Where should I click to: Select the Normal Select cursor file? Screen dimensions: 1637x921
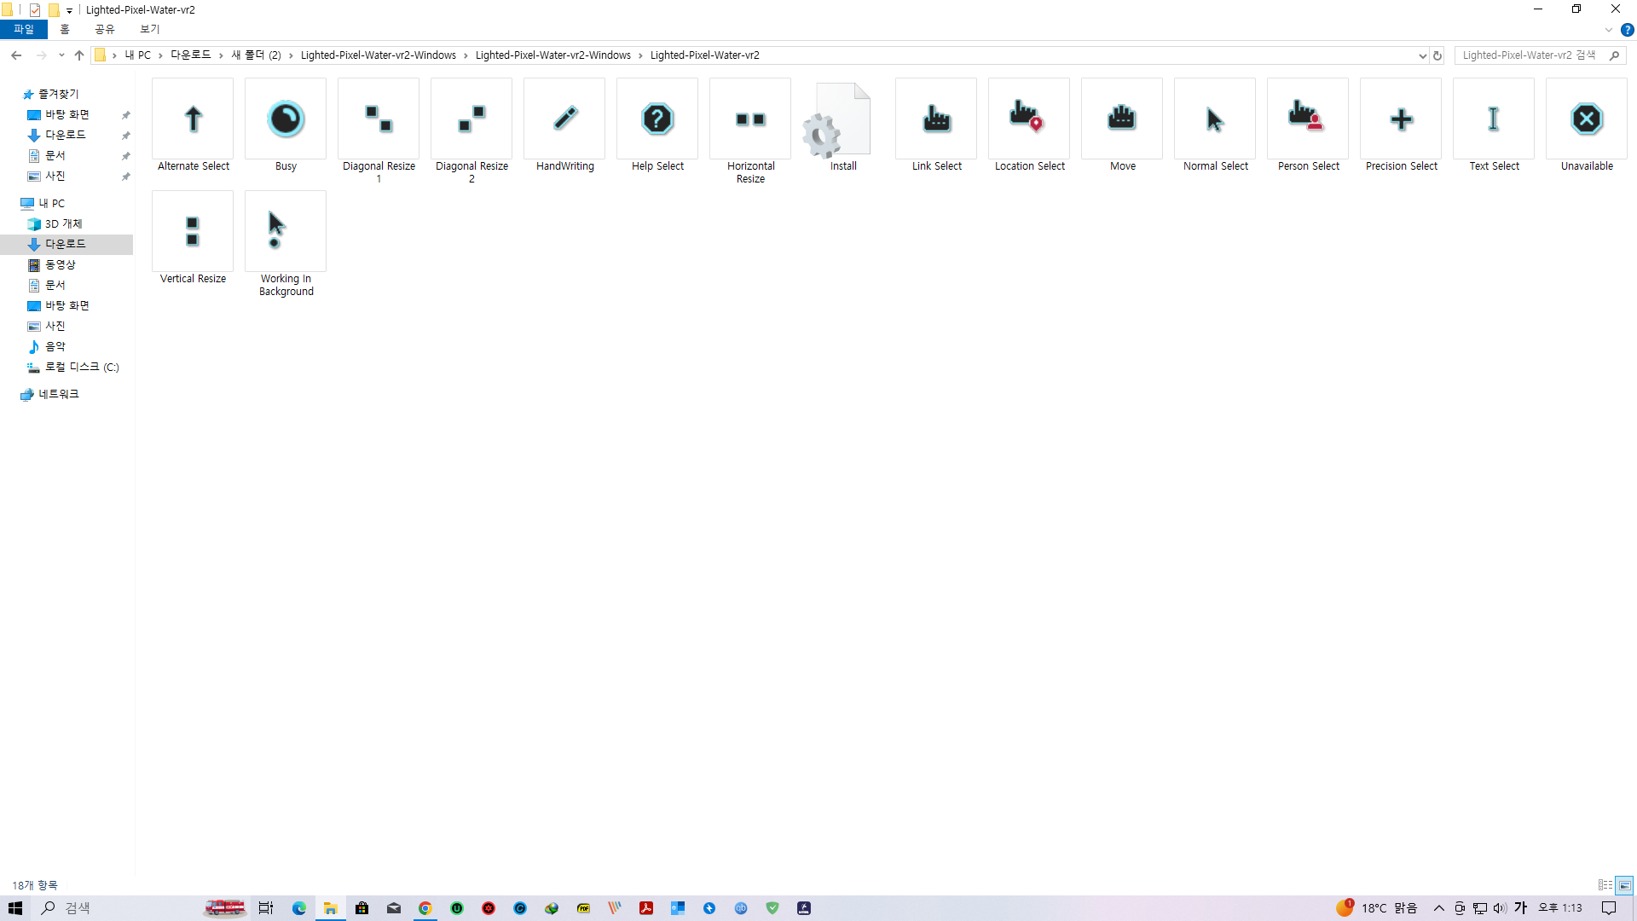coord(1215,125)
